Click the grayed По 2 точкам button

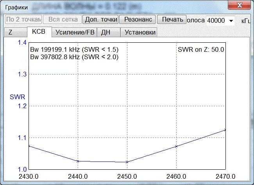tap(23, 20)
